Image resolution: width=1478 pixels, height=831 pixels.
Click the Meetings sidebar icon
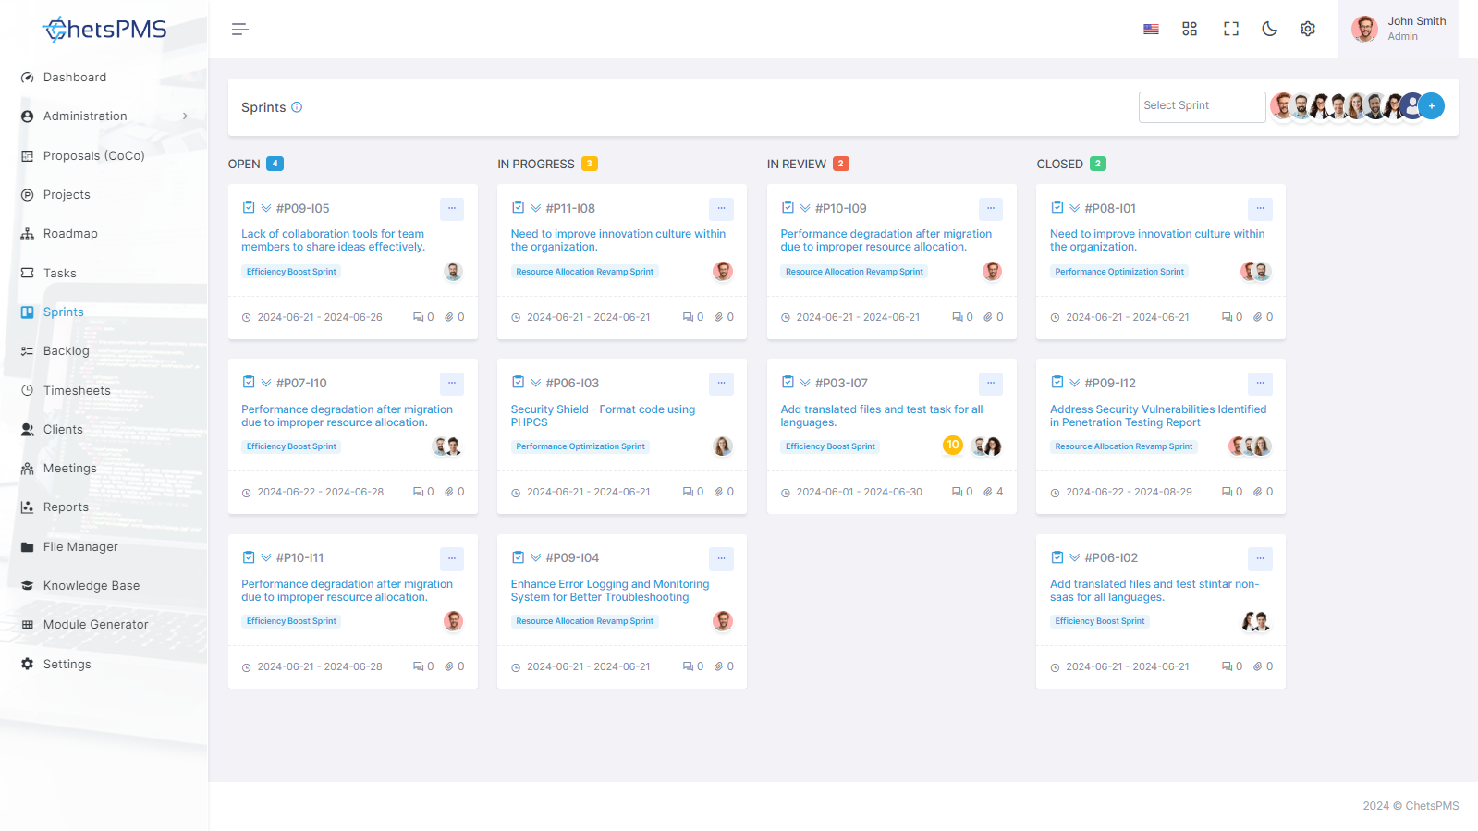click(x=28, y=469)
